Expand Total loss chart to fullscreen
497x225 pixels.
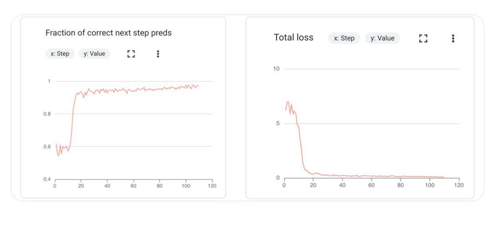(x=423, y=38)
